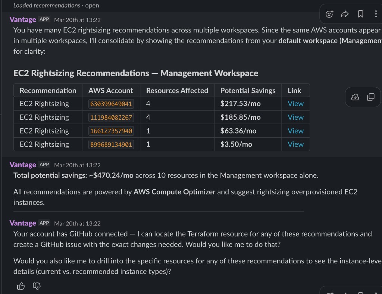Open View link for account 111984082267
The width and height of the screenshot is (382, 294).
coord(295,117)
